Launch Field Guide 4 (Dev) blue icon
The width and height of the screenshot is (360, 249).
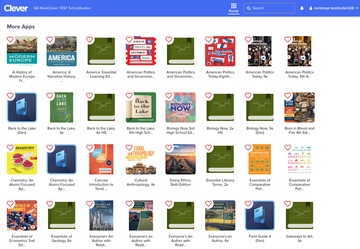click(260, 216)
